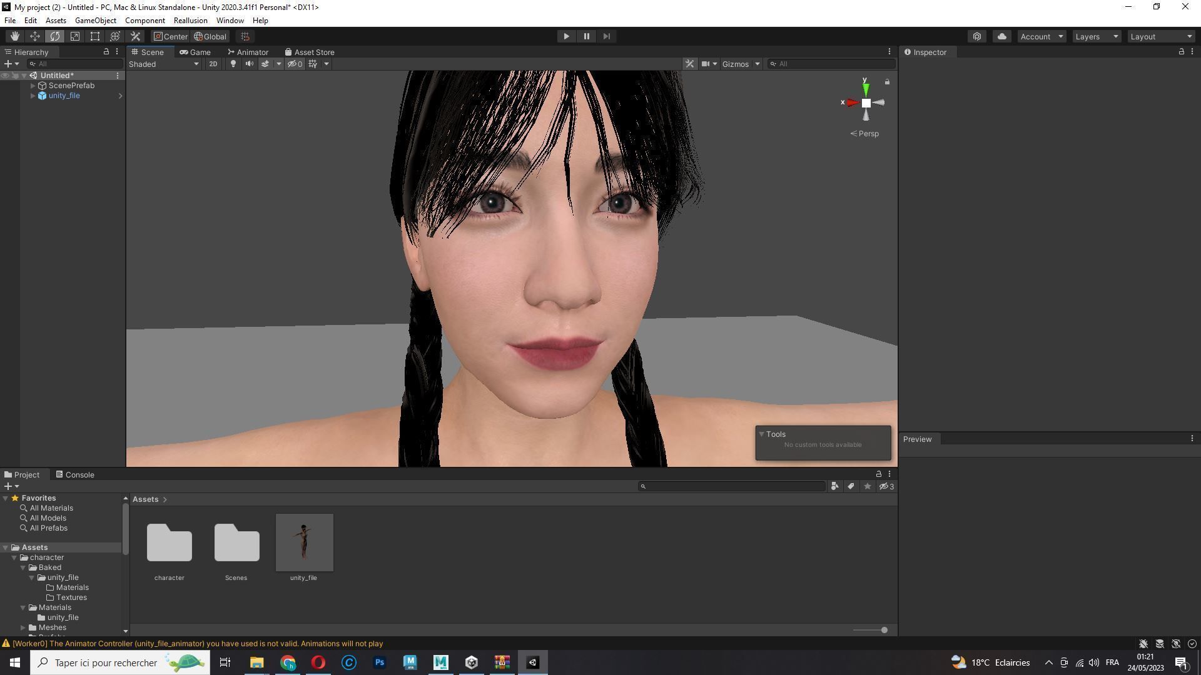Screen dimensions: 1201x675
Task: Open the Layers dropdown
Action: coord(1096,36)
